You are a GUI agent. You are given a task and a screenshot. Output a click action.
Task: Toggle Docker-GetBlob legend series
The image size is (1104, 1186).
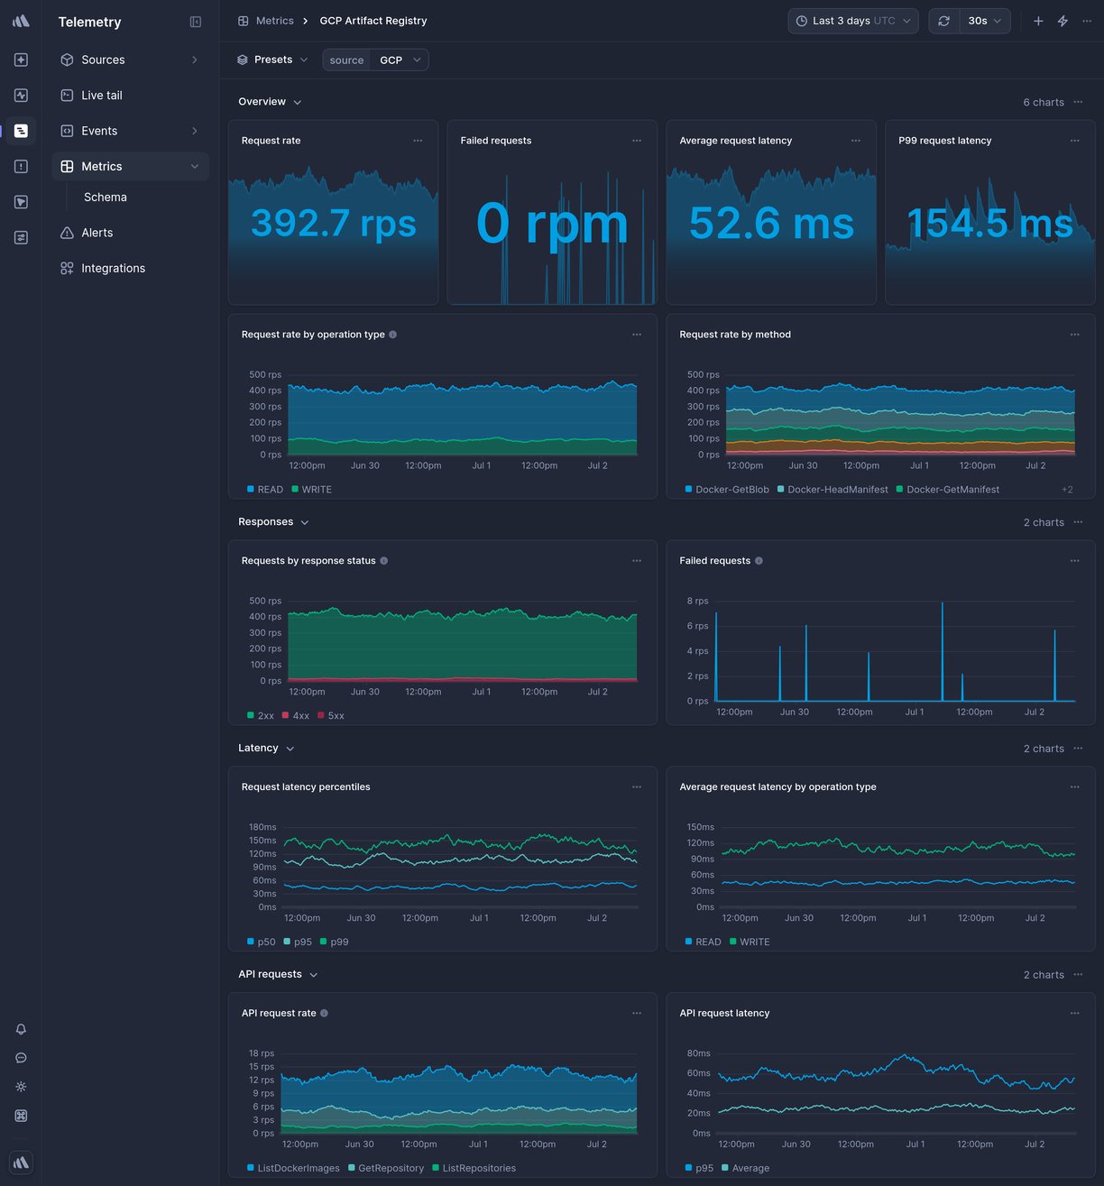(727, 490)
